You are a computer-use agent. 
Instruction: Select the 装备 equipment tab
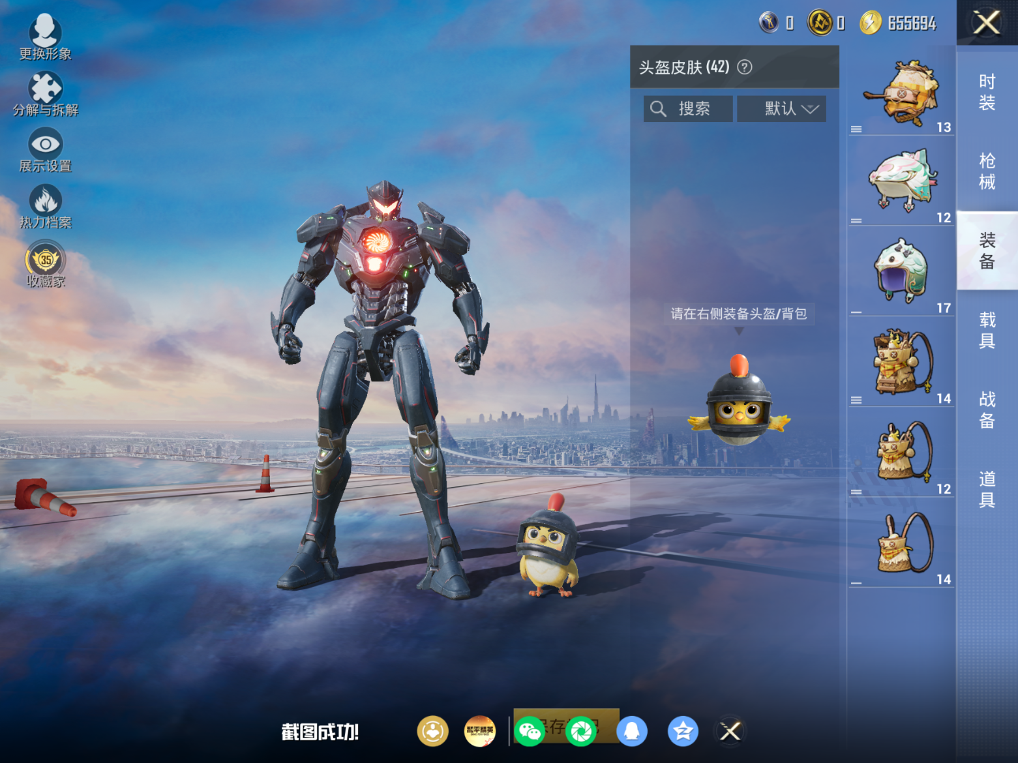click(987, 251)
